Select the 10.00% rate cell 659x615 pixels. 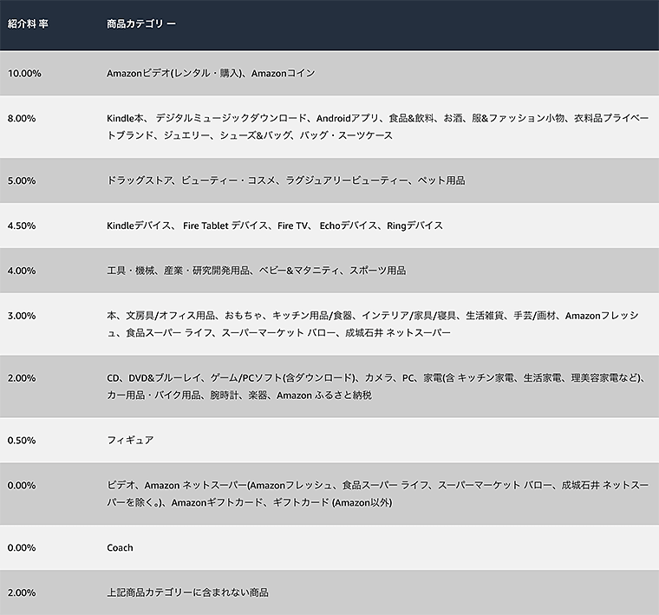[x=24, y=74]
